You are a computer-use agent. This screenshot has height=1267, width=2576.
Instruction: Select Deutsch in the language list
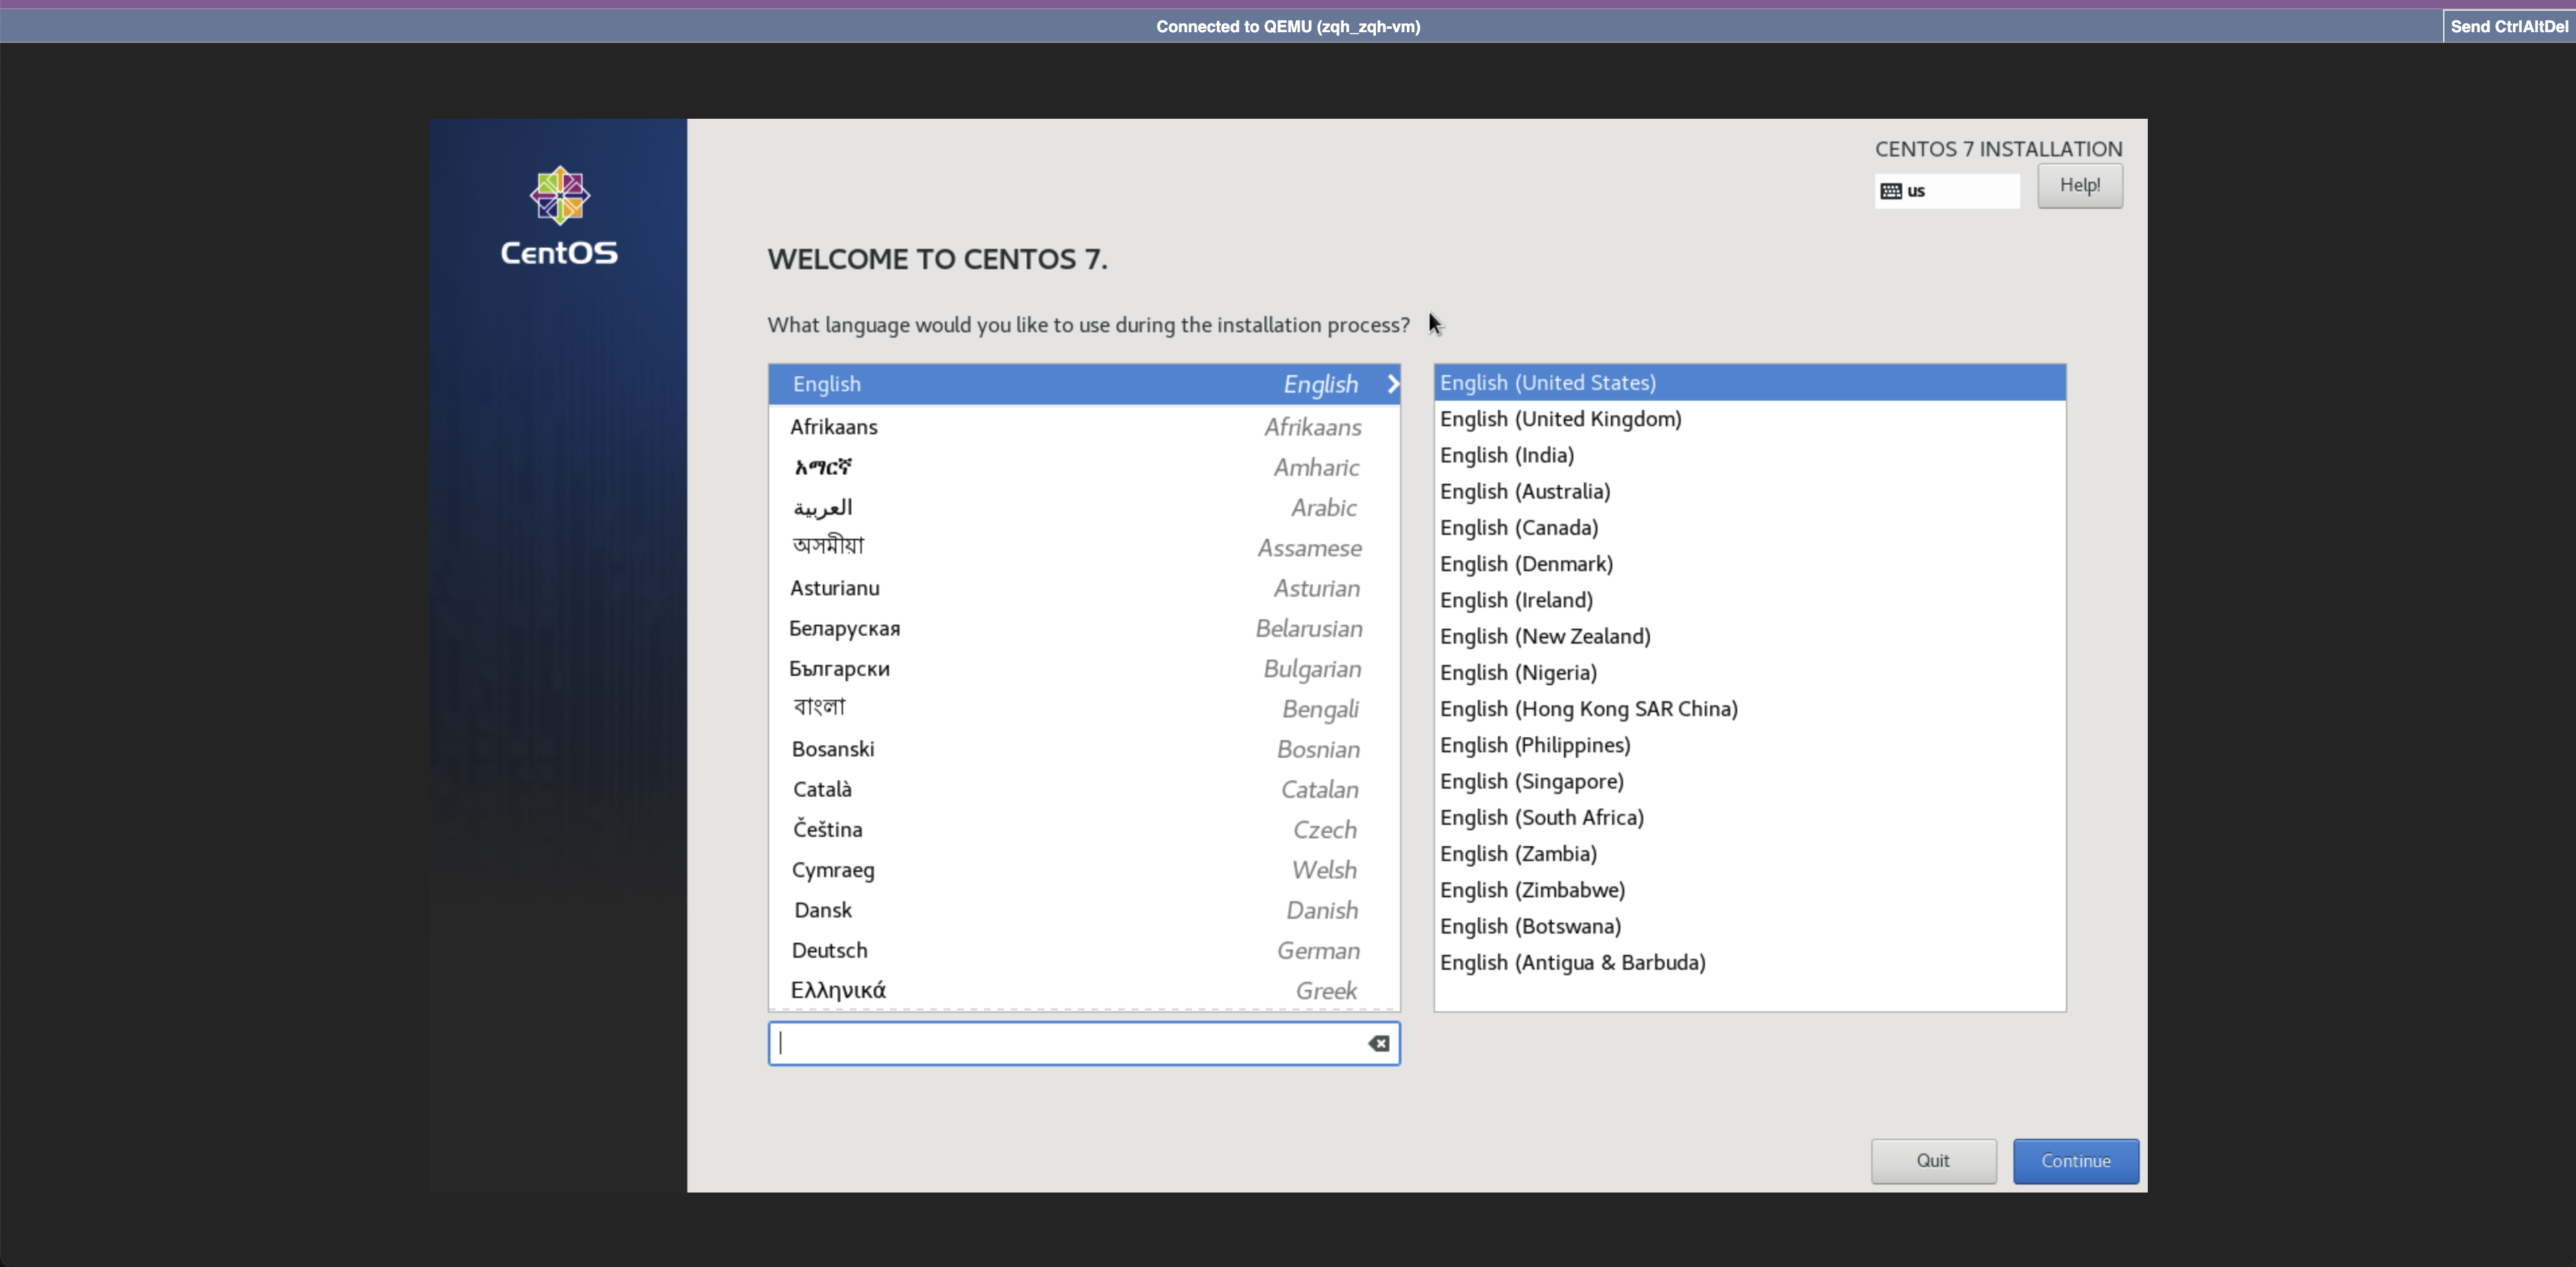1084,950
